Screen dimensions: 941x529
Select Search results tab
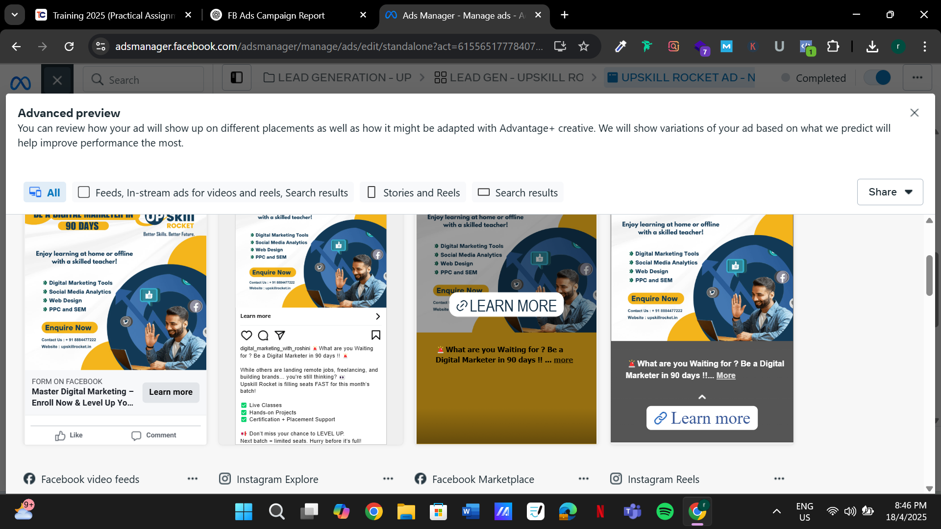pos(518,192)
